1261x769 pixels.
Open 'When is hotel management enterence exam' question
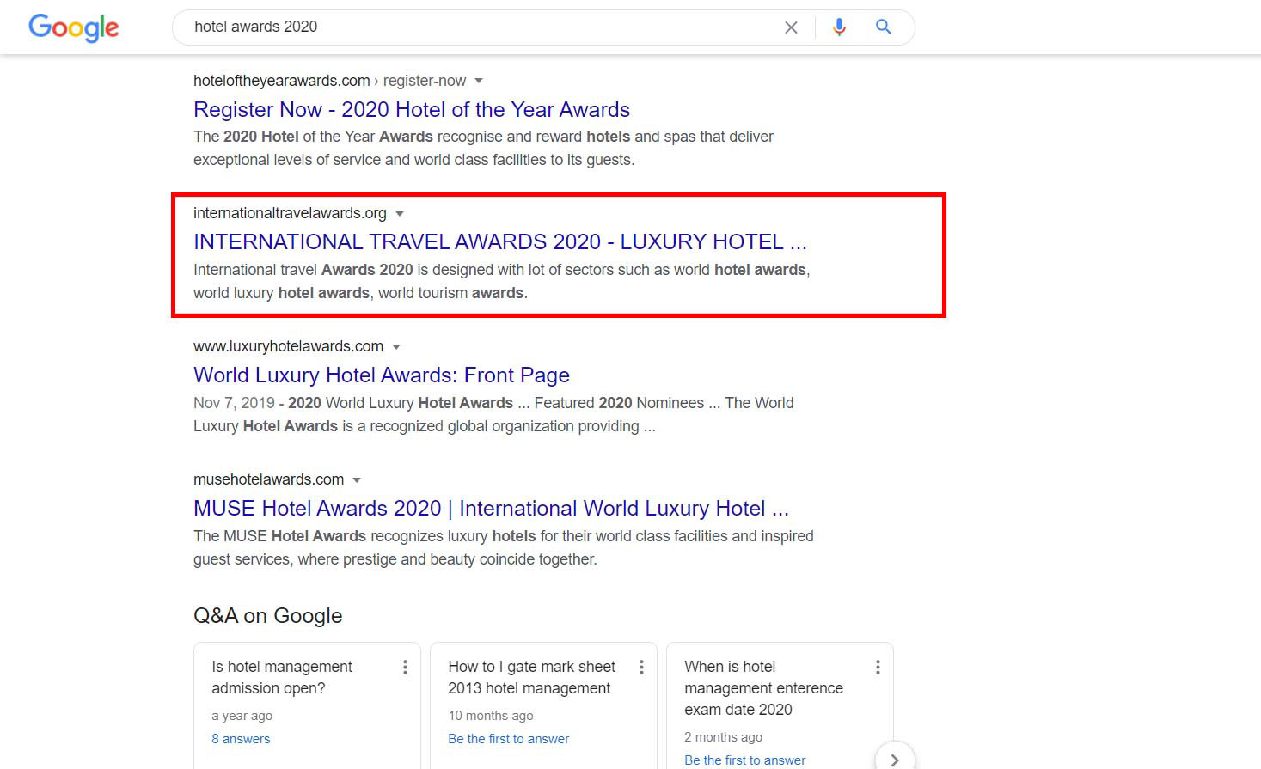762,687
